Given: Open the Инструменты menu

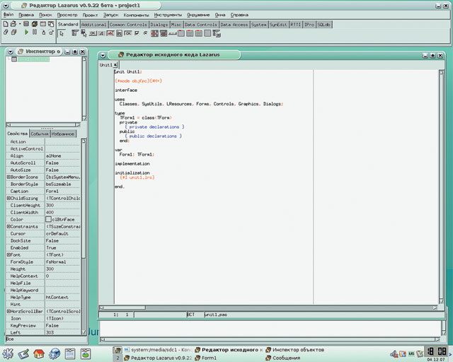Looking at the screenshot, I should coord(168,15).
